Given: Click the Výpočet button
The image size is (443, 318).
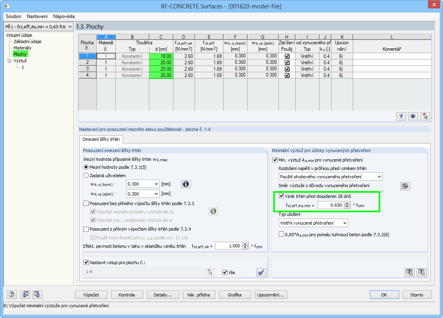Looking at the screenshot, I should tap(91, 295).
